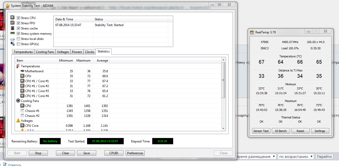Click the chip icon of CPU #1 / Core #1 row

(x=22, y=81)
